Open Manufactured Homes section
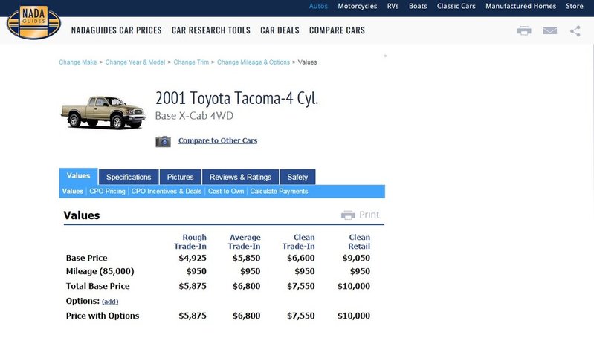This screenshot has height=338, width=594. click(x=521, y=6)
